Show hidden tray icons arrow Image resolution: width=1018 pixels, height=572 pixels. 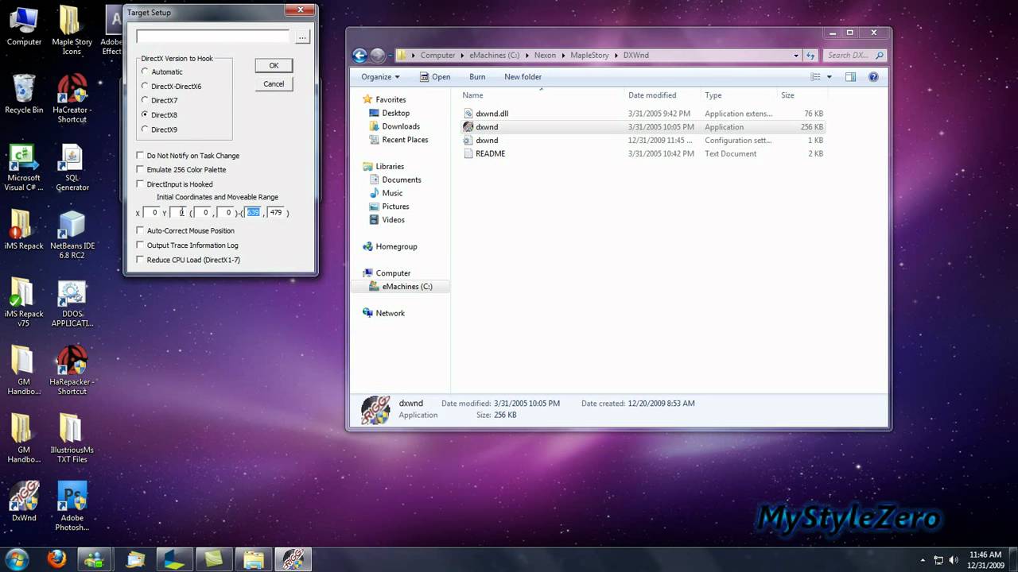click(923, 560)
